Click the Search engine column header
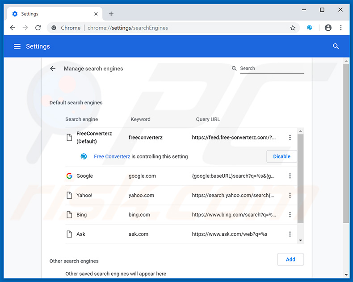The height and width of the screenshot is (282, 353). 81,119
